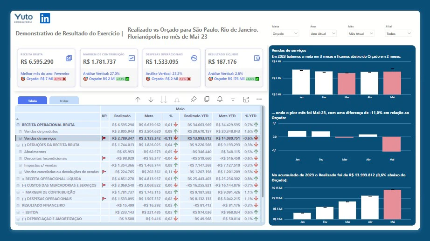Pin the table visual
The image size is (430, 241).
(194, 99)
